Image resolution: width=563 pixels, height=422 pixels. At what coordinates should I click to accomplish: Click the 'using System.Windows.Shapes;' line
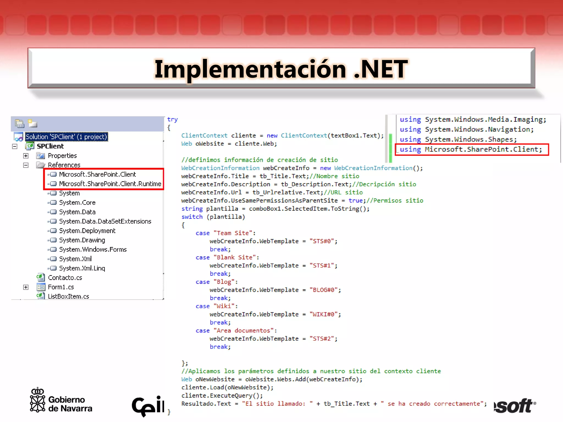(x=458, y=140)
